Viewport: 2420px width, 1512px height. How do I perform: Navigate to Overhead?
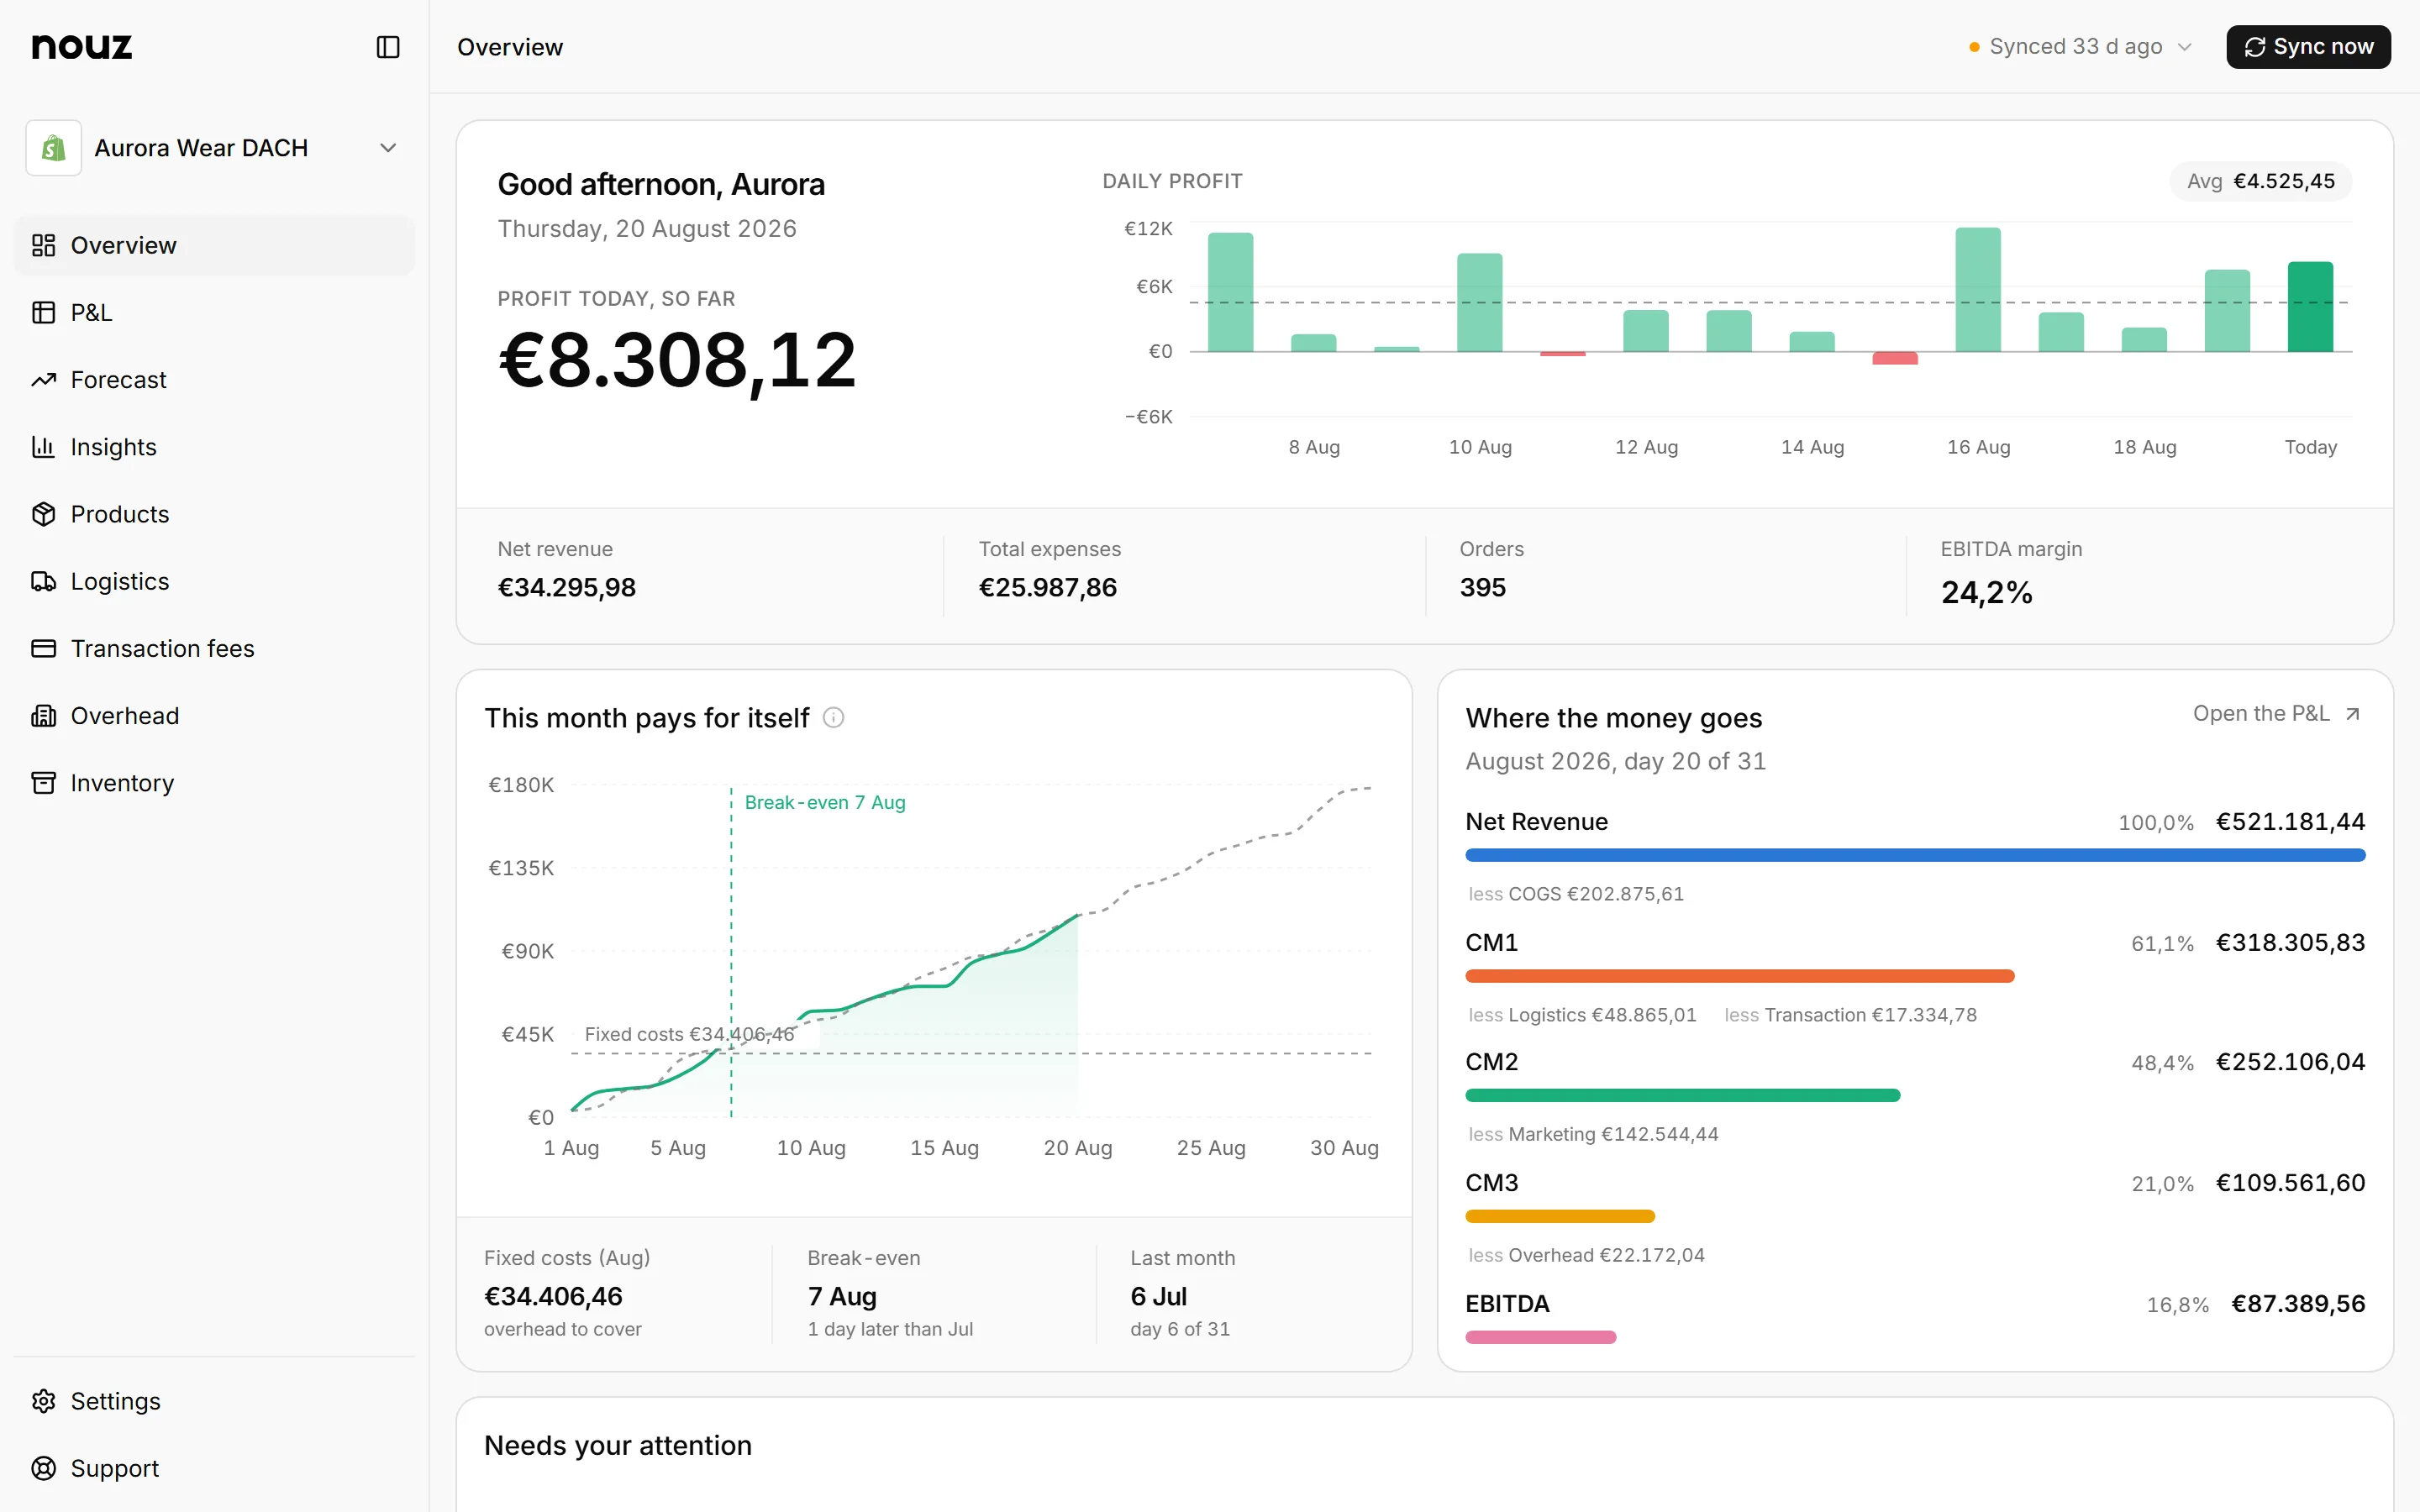(x=214, y=716)
